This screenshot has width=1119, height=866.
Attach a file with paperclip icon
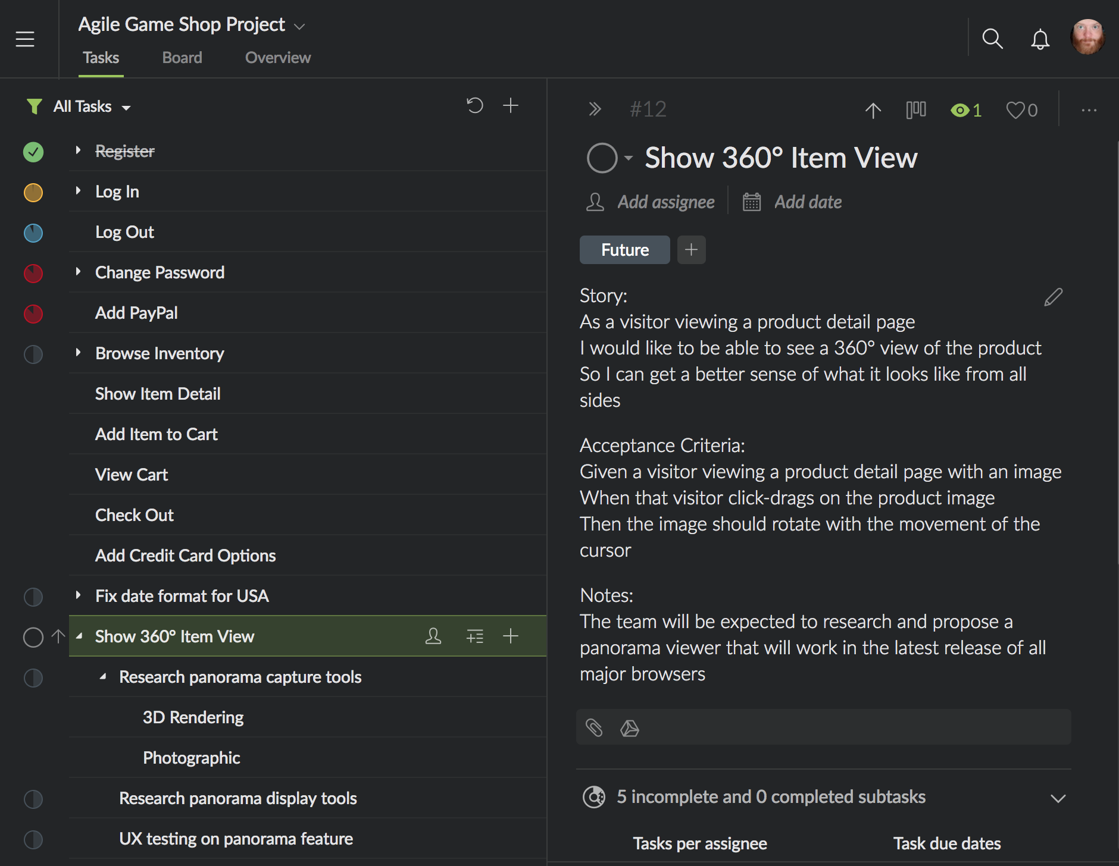tap(594, 727)
